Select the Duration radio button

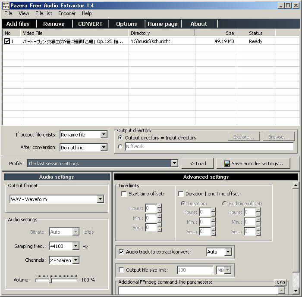click(x=183, y=204)
